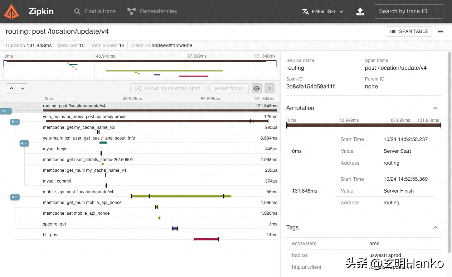Screen dimensions: 452x277
Task: Go to the Dependencies page
Action: (x=152, y=11)
